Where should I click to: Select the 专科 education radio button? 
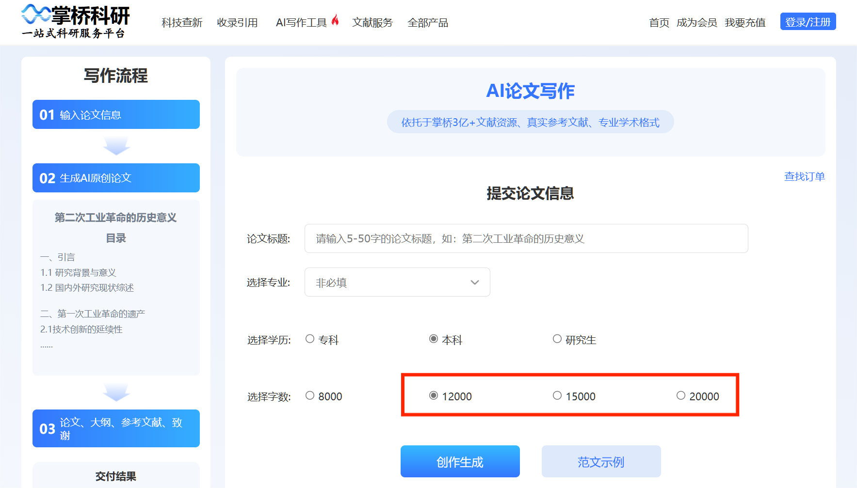point(310,339)
